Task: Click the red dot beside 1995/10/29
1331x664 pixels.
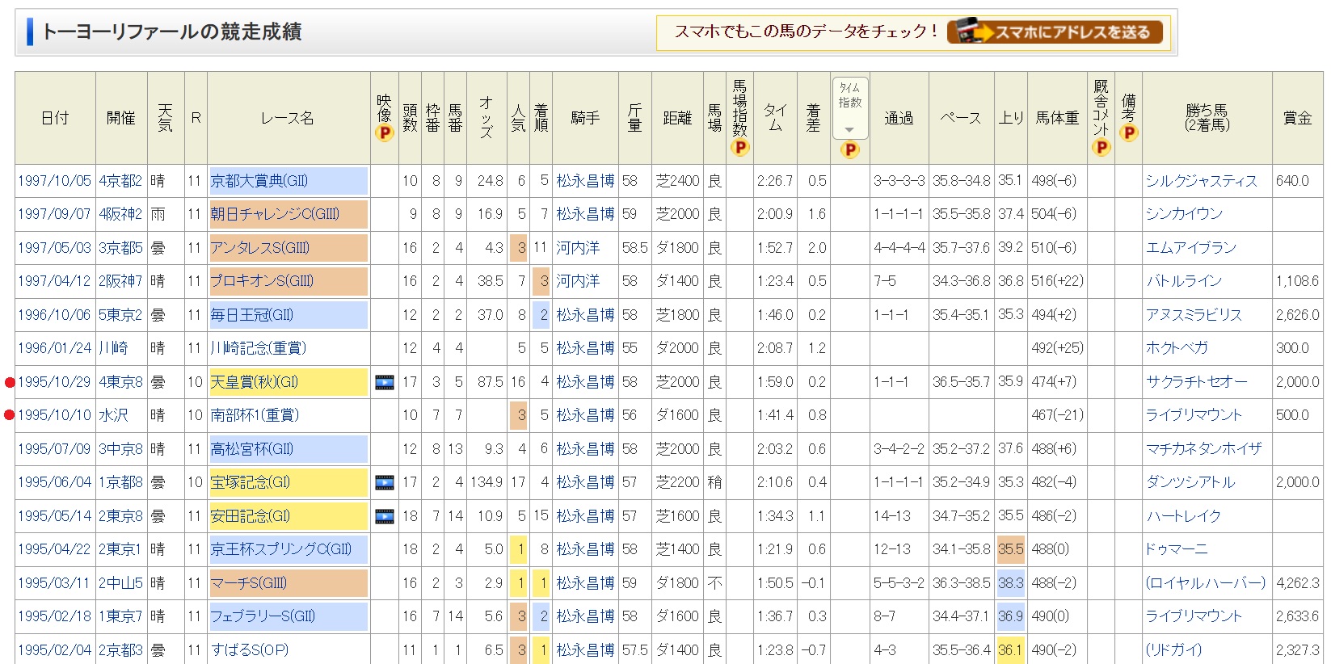Action: coord(10,382)
